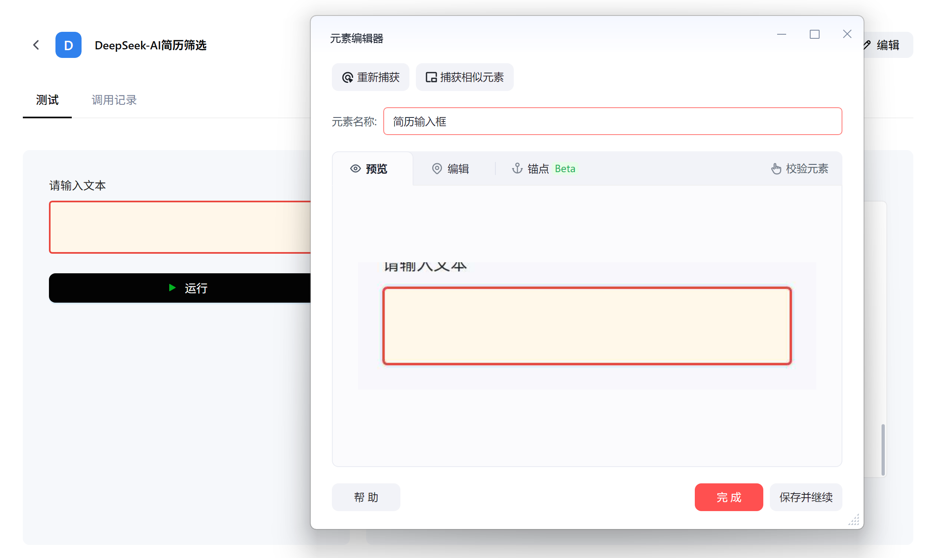Viewport: 937px width, 558px height.
Task: Click the 捕获相似元素 button
Action: coord(464,77)
